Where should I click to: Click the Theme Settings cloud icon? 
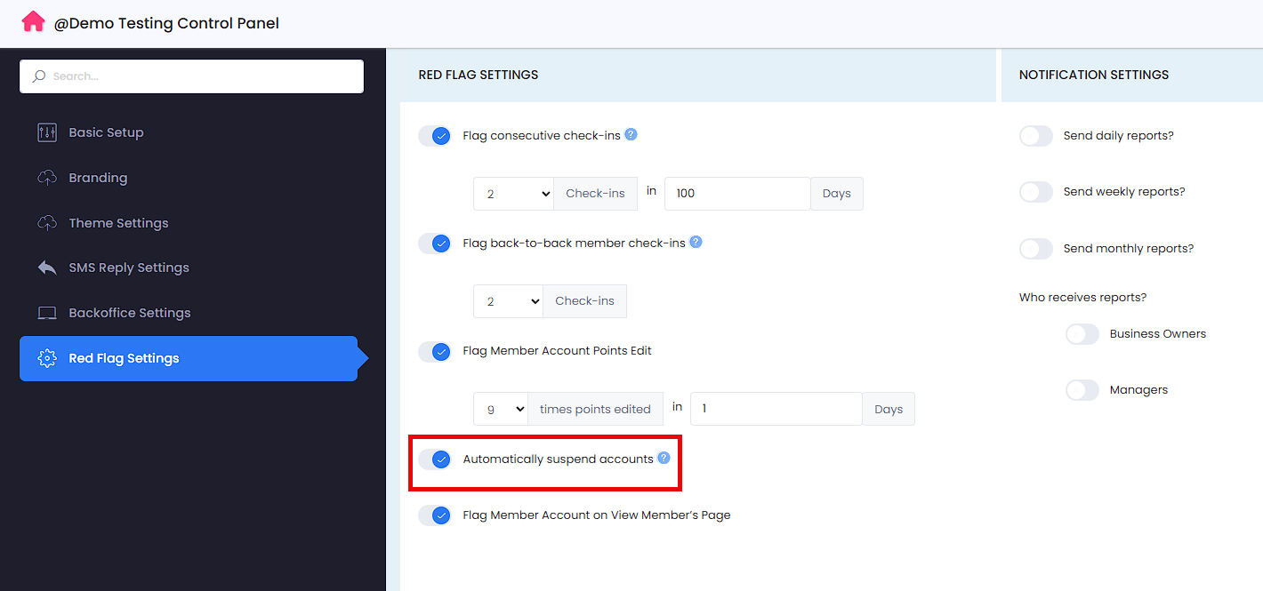tap(47, 223)
